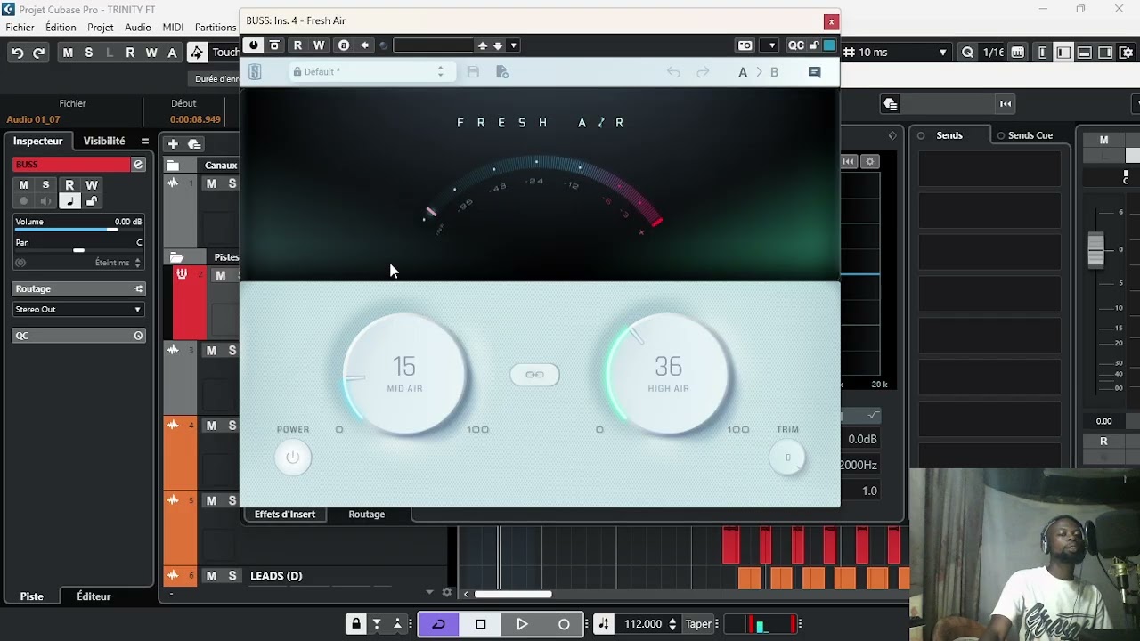Undo the last Fresh Air parameter change
1140x641 pixels.
coord(673,72)
